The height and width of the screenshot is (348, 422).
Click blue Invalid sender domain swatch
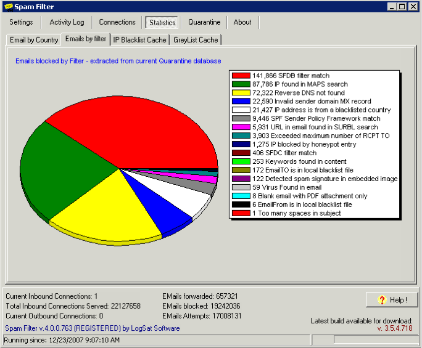[x=241, y=102]
